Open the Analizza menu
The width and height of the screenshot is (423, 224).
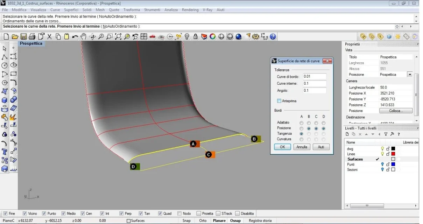171,10
